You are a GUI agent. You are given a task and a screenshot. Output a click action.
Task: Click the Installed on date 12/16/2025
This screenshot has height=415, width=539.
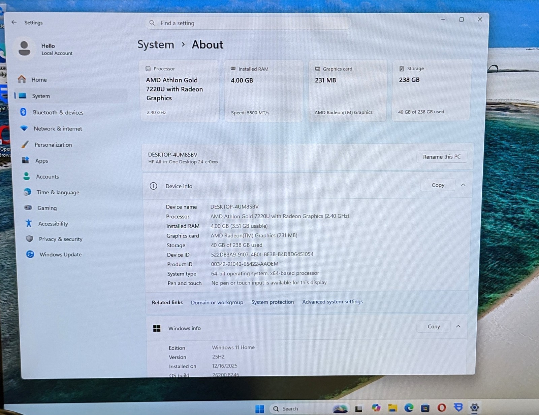coord(225,366)
